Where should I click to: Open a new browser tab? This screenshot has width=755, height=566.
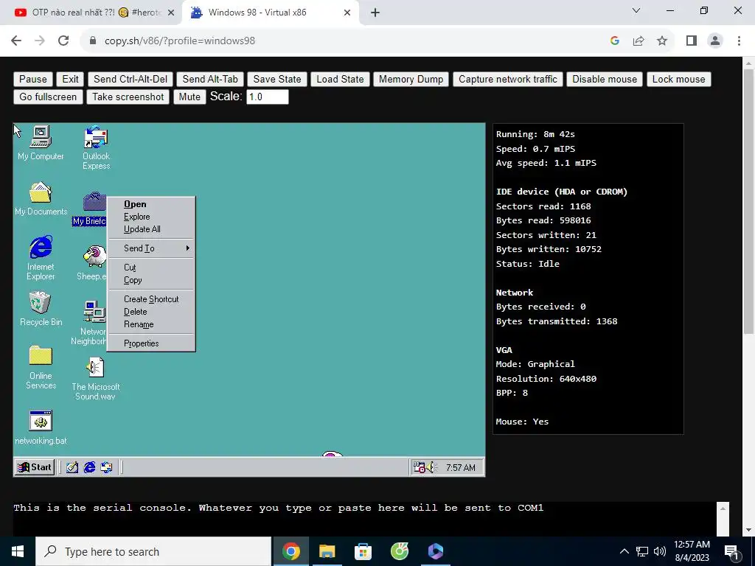tap(375, 13)
